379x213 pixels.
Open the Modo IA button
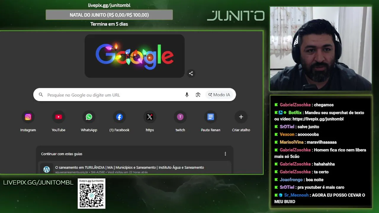click(x=219, y=95)
